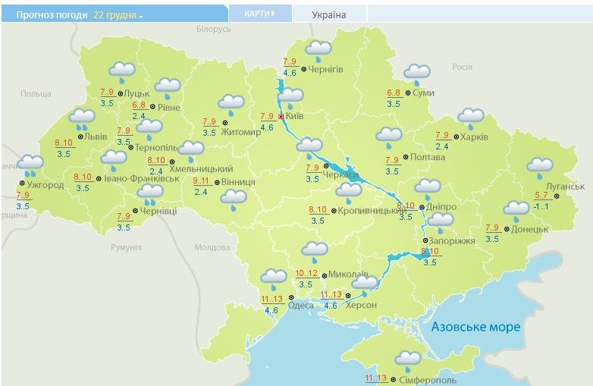
Task: Click the heavy rain icon above Львів
Action: (82, 119)
